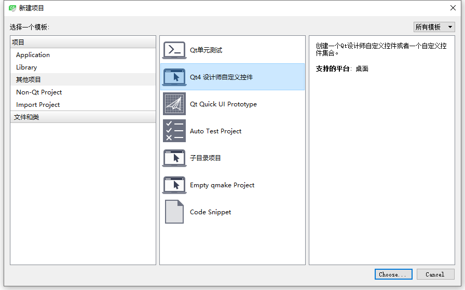Click the 文件和类 section header
The height and width of the screenshot is (290, 465).
point(83,117)
